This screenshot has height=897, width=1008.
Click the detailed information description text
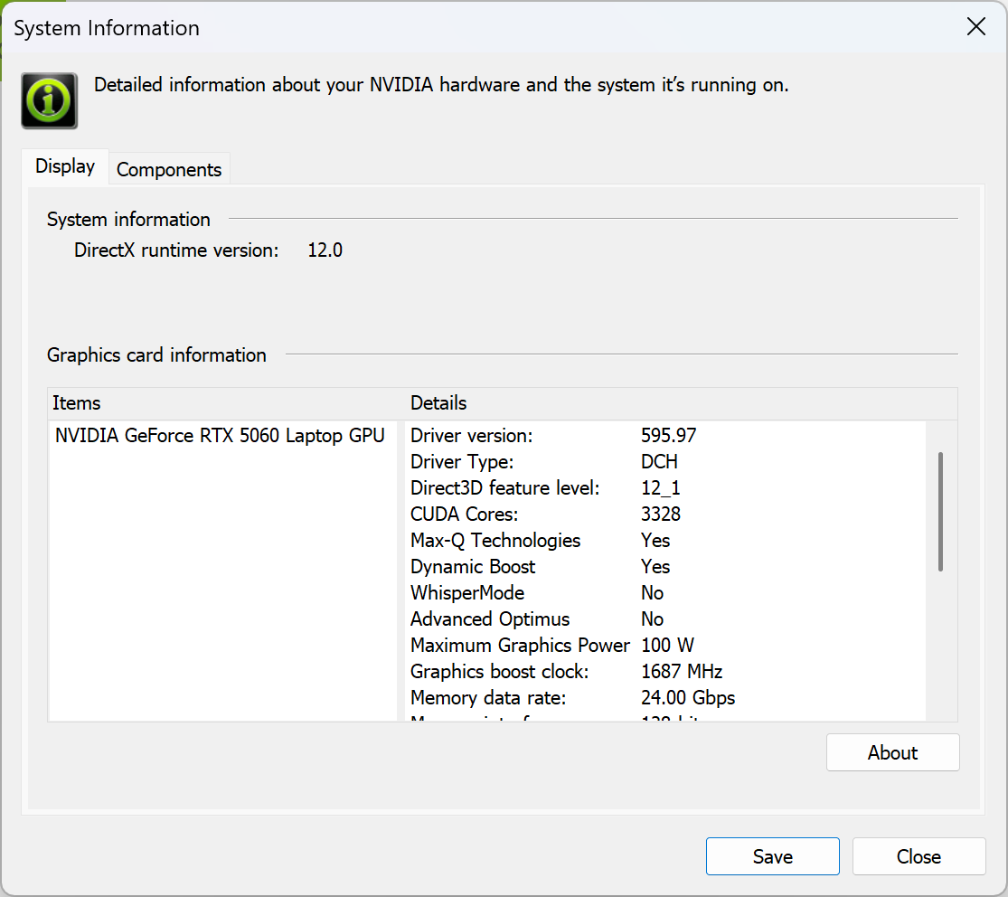[x=442, y=85]
